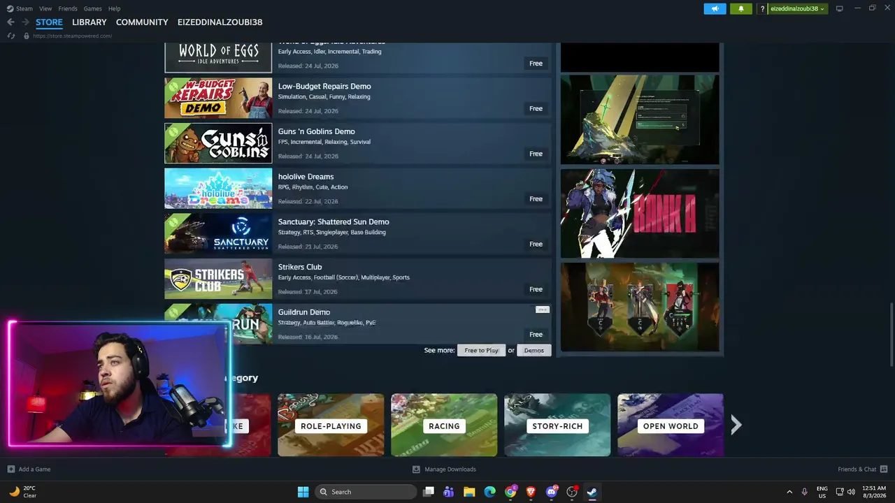Viewport: 895px width, 503px height.
Task: Click the microphone tray icon
Action: pyautogui.click(x=805, y=492)
